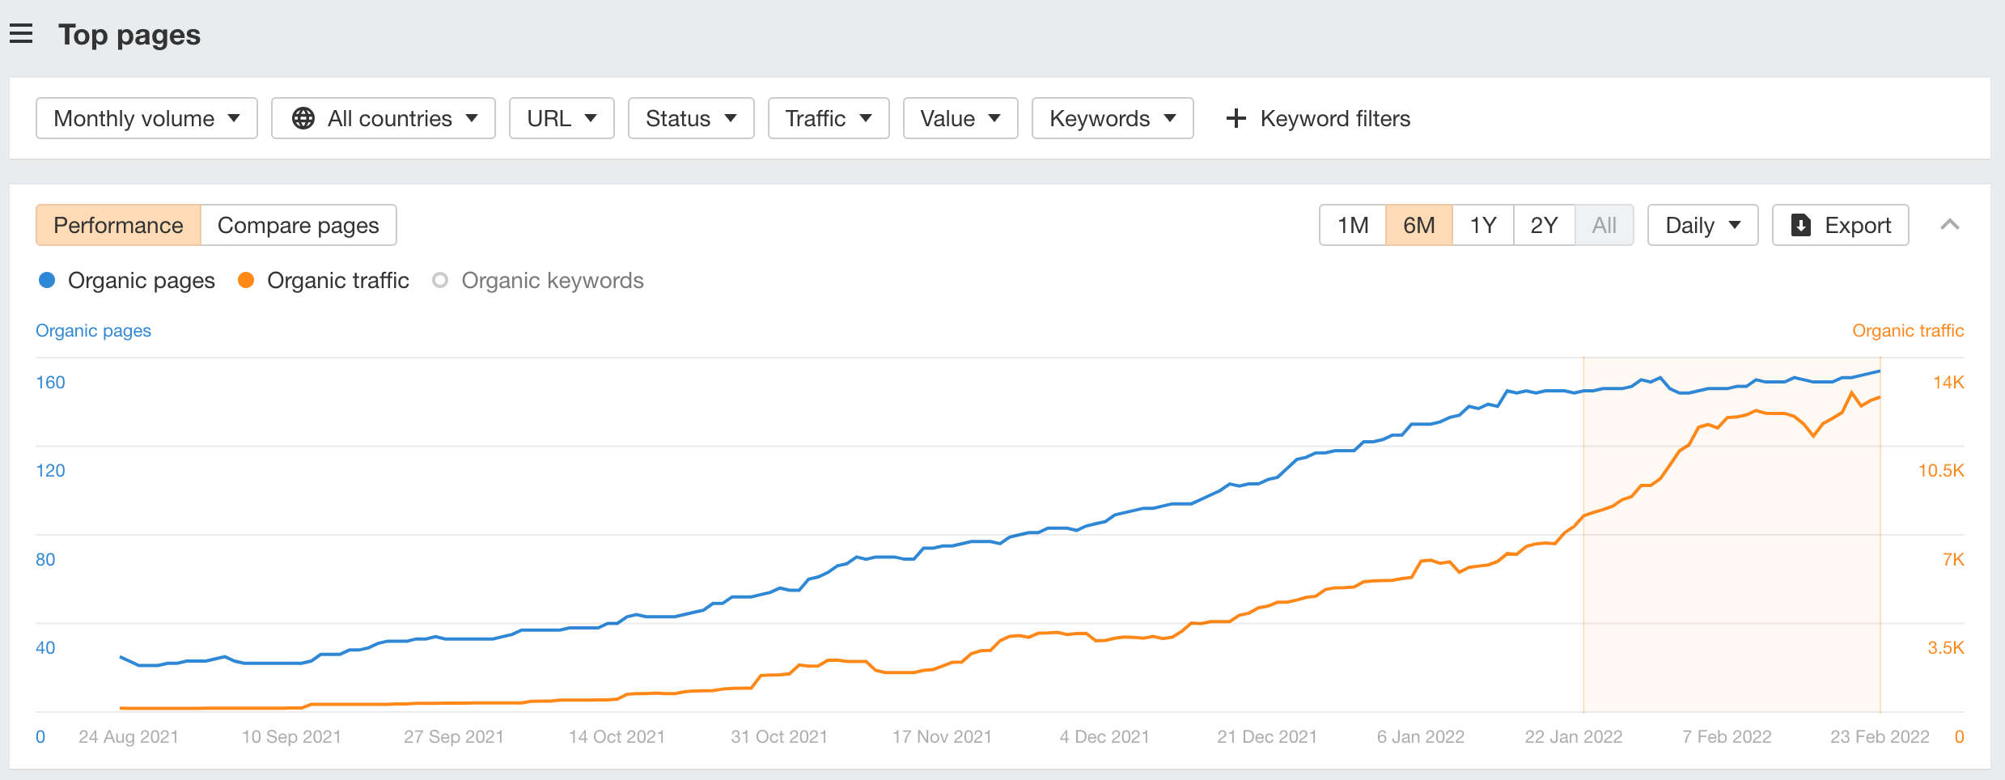Open the Traffic filter dropdown
This screenshot has height=780, width=2005.
tap(829, 118)
